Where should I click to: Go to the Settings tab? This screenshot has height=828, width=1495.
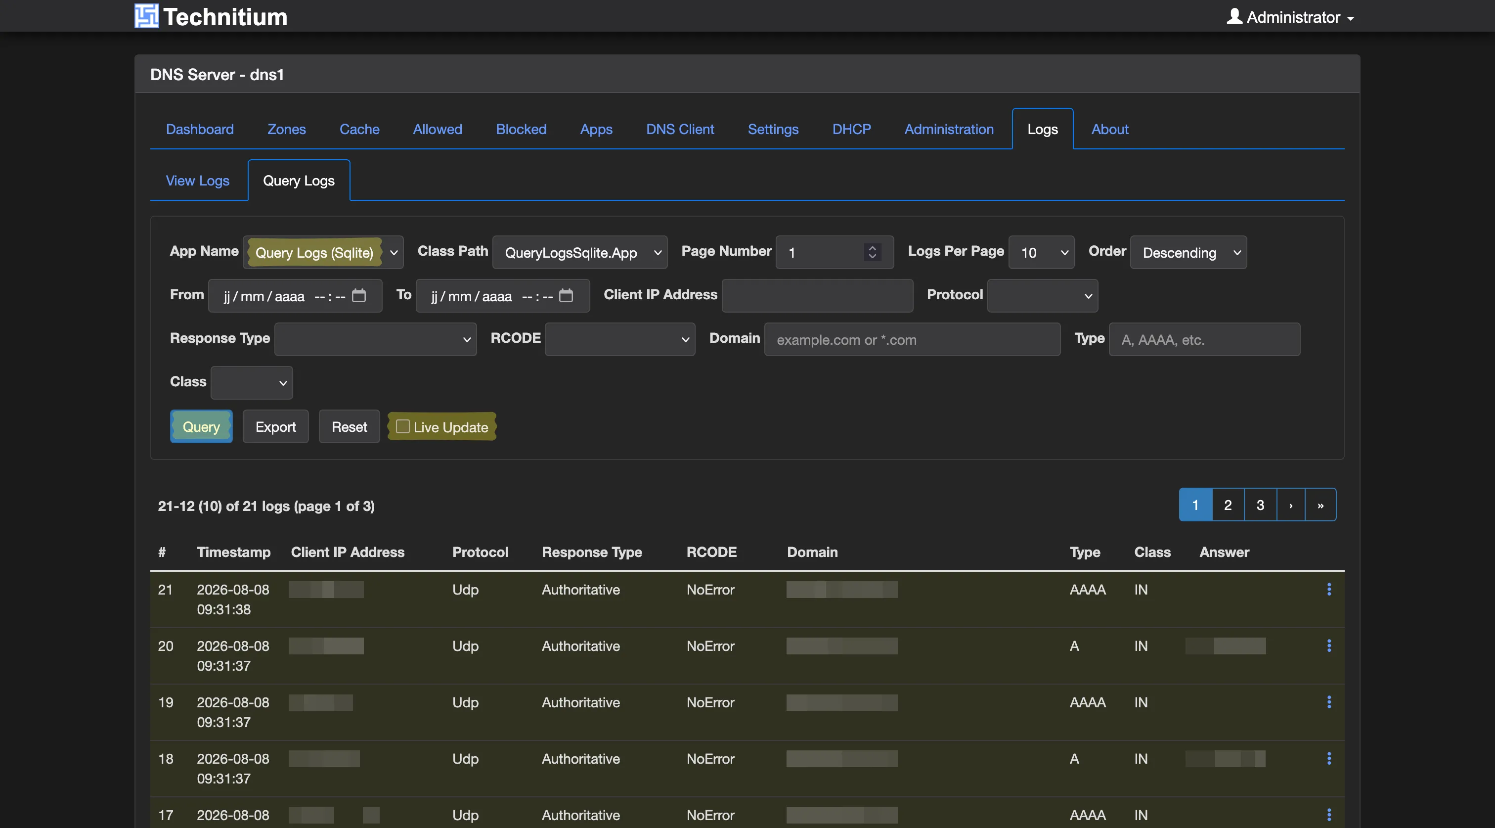772,129
